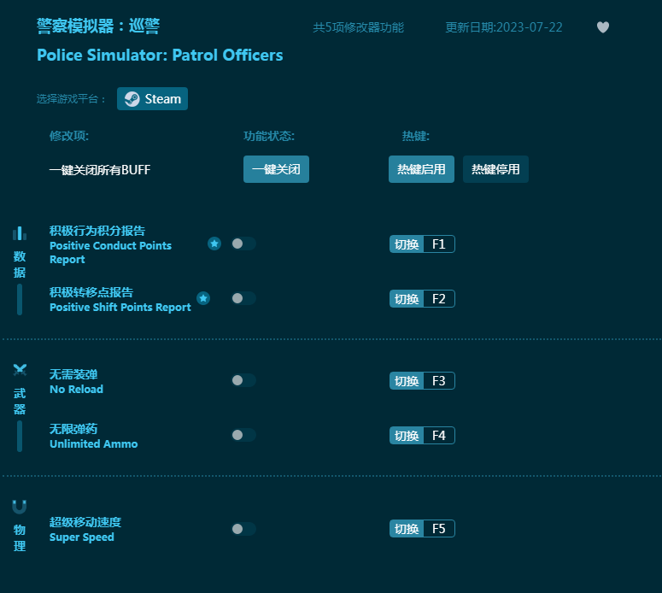Click the Steam logo icon
Viewport: 662px width, 593px height.
click(132, 99)
